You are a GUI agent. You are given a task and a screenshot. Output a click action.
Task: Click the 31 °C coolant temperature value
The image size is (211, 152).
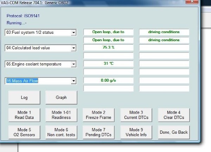[108, 64]
